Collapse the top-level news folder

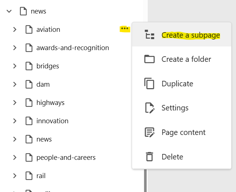9,11
